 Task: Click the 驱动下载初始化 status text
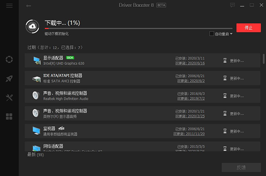click(x=57, y=34)
